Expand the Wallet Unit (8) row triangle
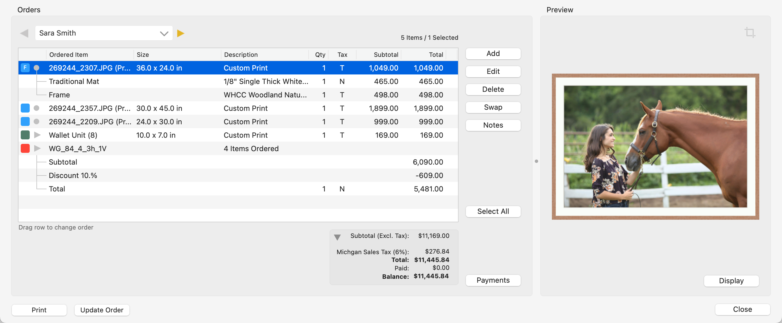782x323 pixels. (37, 135)
